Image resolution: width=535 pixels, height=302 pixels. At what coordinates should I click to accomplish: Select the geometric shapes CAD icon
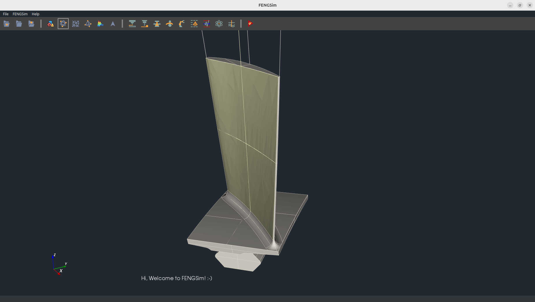click(50, 24)
